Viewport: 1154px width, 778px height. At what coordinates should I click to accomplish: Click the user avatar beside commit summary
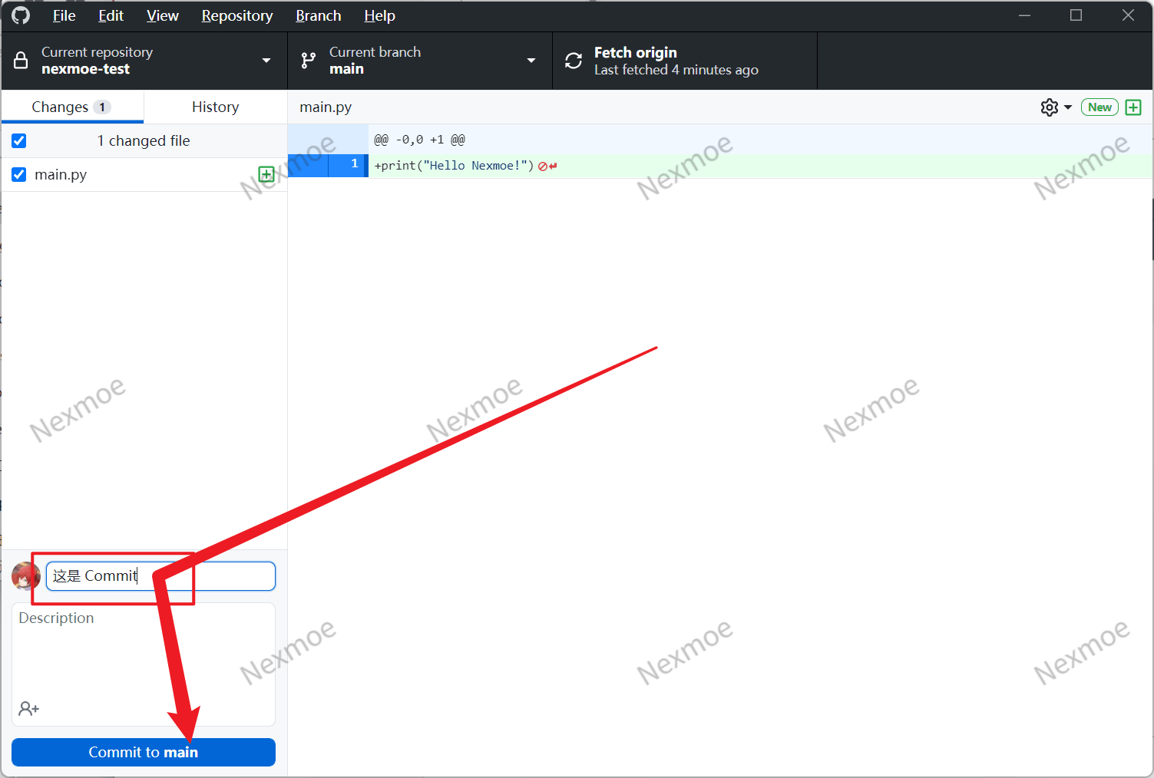click(26, 576)
